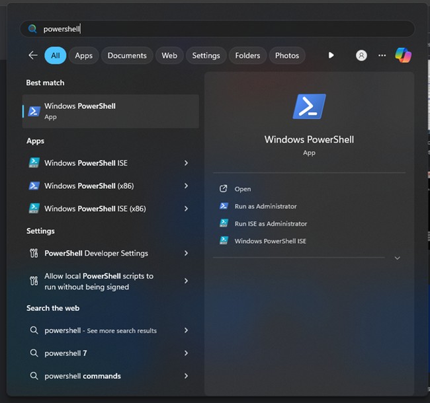The width and height of the screenshot is (430, 403).
Task: Click the powershell search input field
Action: tap(217, 29)
